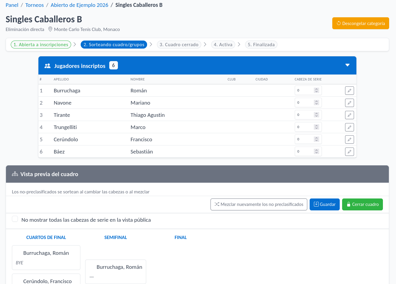Click the 'Cabeza de serie' column header
396x284 pixels.
(x=308, y=79)
